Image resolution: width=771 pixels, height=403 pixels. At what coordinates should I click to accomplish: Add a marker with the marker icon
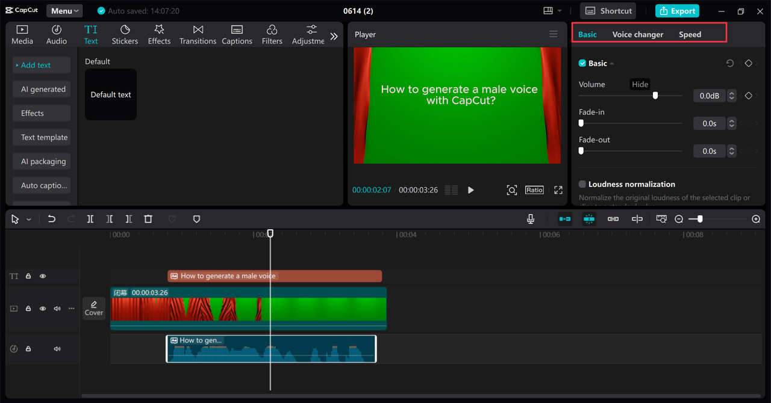(196, 219)
